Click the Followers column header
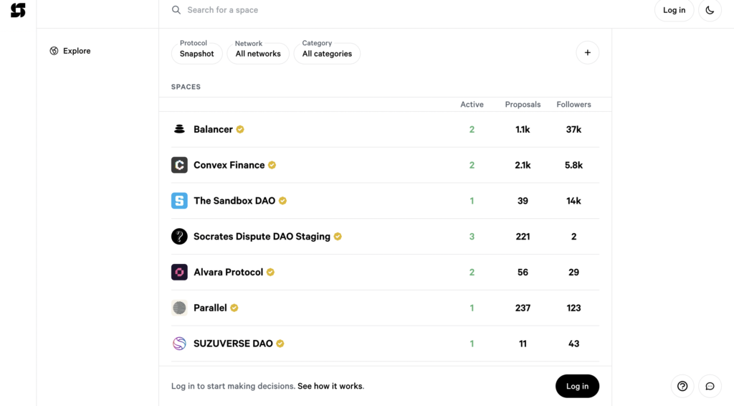The height and width of the screenshot is (406, 734). point(573,105)
